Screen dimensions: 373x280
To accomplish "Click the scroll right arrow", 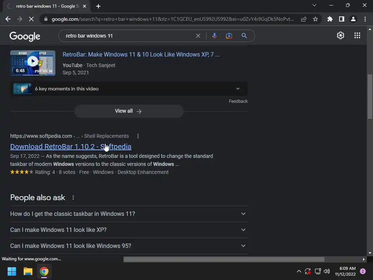I will tap(364, 259).
